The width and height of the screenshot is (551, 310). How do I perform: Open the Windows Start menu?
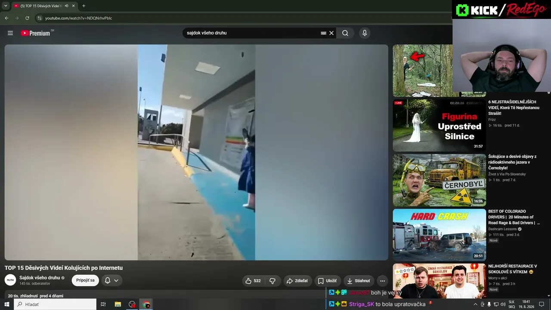pos(7,304)
